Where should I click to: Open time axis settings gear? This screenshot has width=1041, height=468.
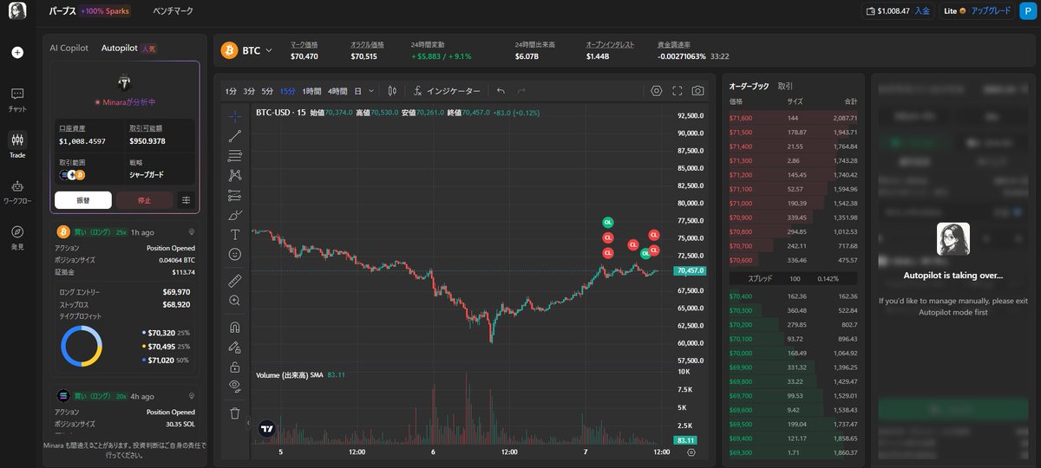pyautogui.click(x=691, y=452)
